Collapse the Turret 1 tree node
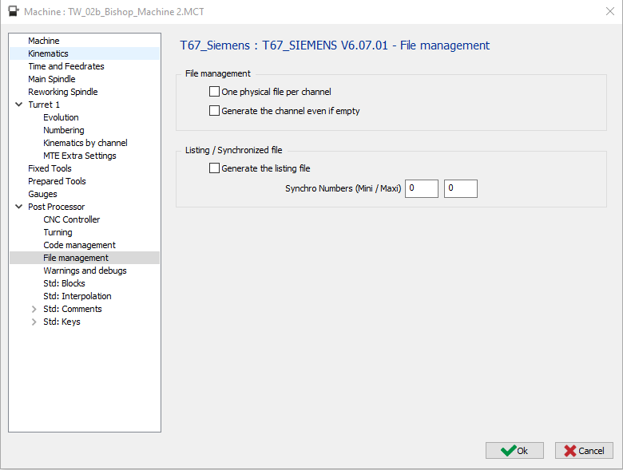 point(18,105)
